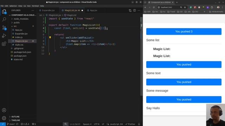Viewport: 225px width, 126px height.
Task: Click the remote window indicator in status bar
Action: click(x=3, y=124)
